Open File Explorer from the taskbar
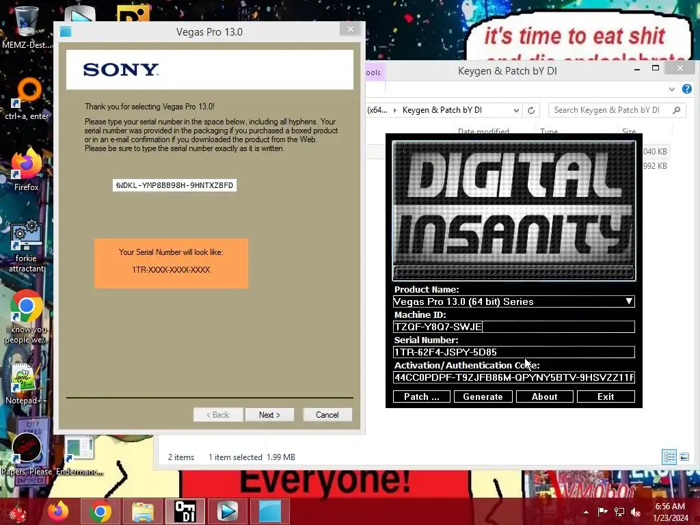The width and height of the screenshot is (700, 525). 142,511
